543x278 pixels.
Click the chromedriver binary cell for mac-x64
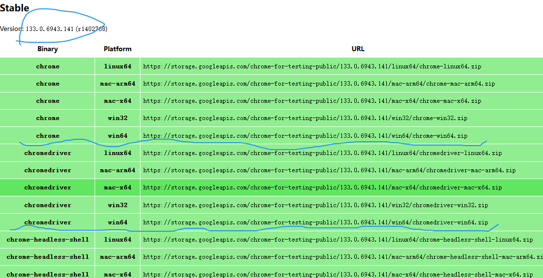tap(47, 187)
